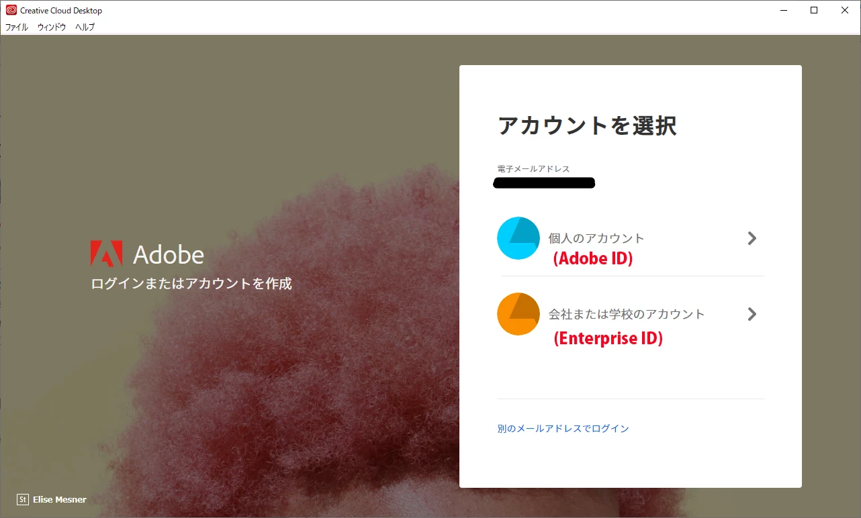Click the 電子メールアドレス label
Image resolution: width=861 pixels, height=518 pixels.
coord(533,168)
